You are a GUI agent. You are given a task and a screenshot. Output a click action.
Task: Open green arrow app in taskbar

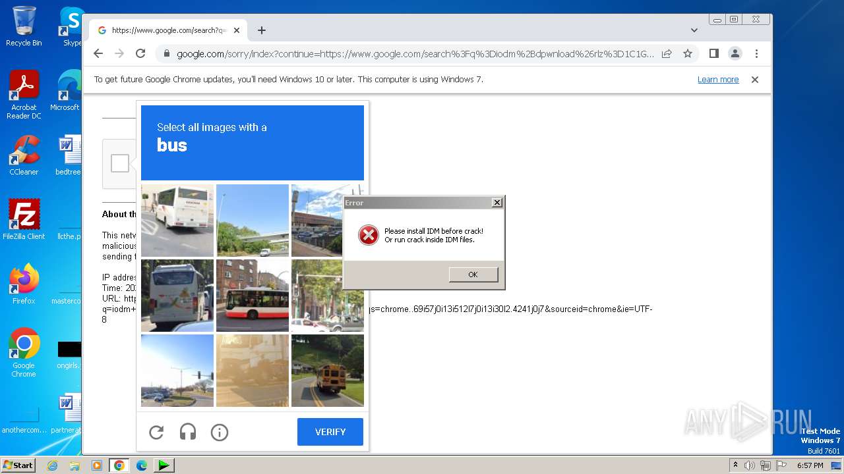pos(164,465)
